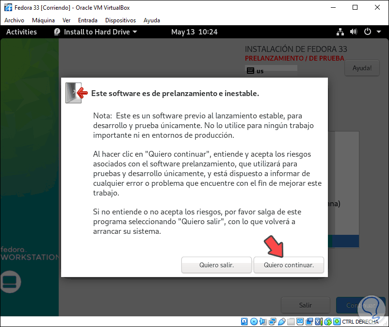Click the keyboard layout icon next to us
The width and height of the screenshot is (389, 327).
[x=250, y=71]
